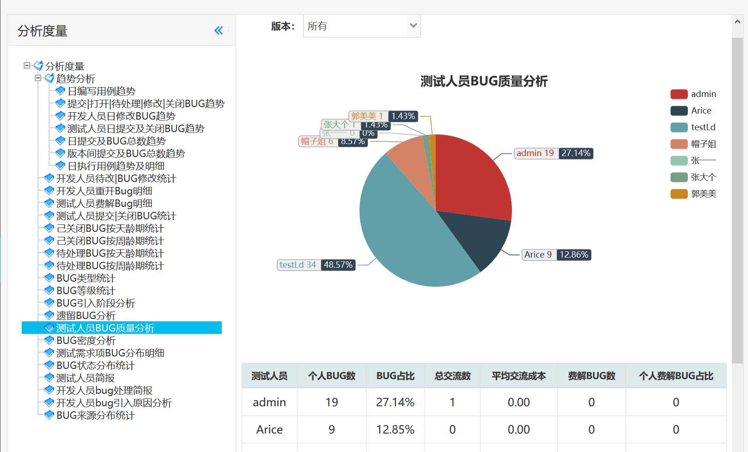Viewport: 748px width, 452px height.
Task: Open 提交|打开|待处理|修改|关闭BUG趋势 report
Action: coord(146,103)
